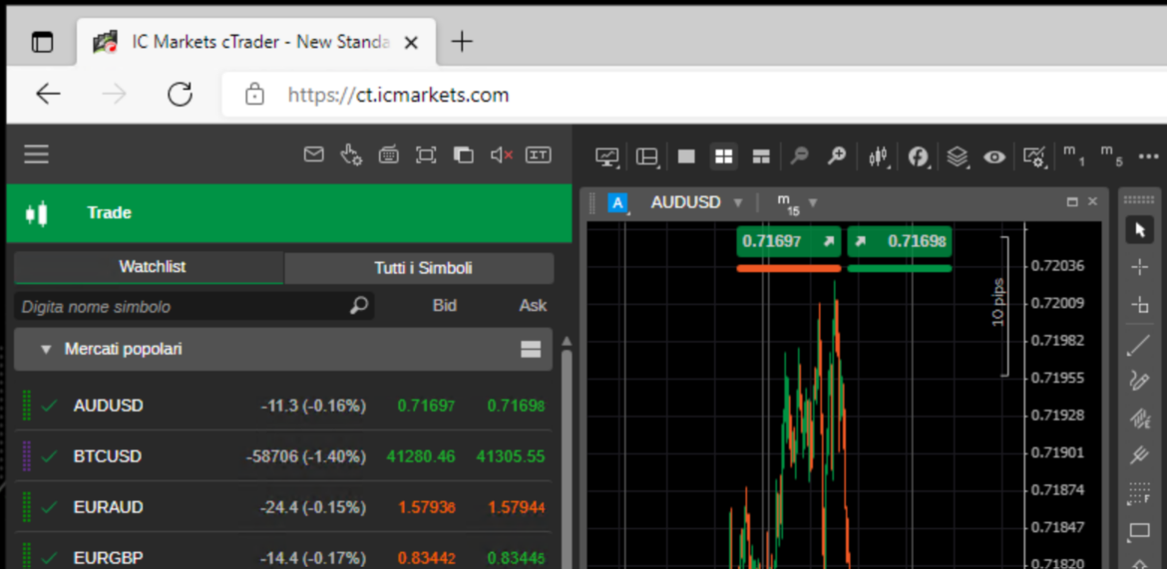Toggle fullscreen mode icon
The width and height of the screenshot is (1167, 569).
pos(426,154)
